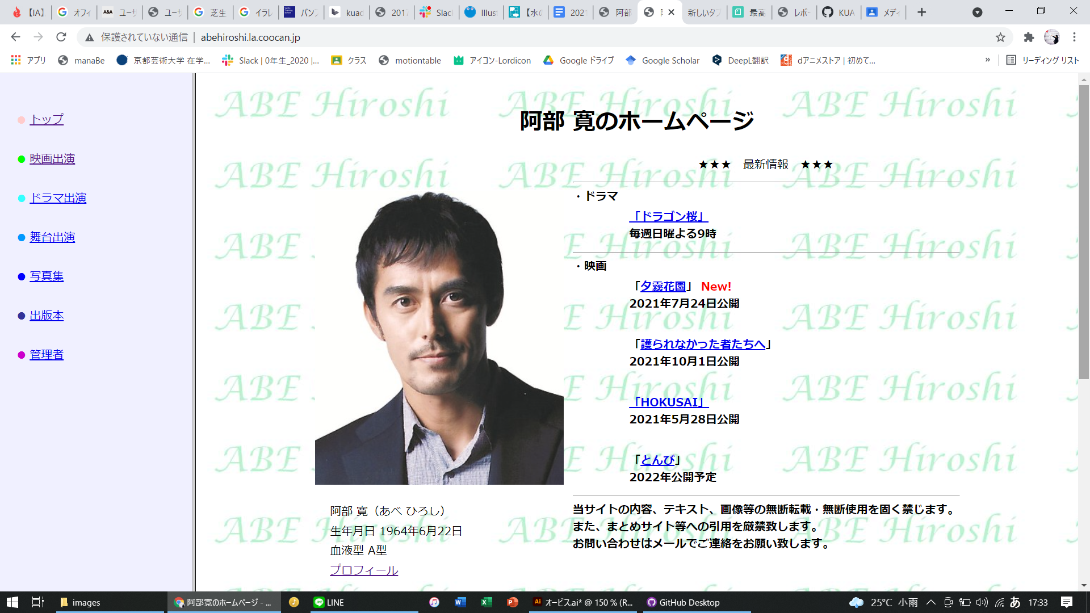Open the tab search dropdown arrow
Screen dimensions: 1090x613
[x=977, y=12]
